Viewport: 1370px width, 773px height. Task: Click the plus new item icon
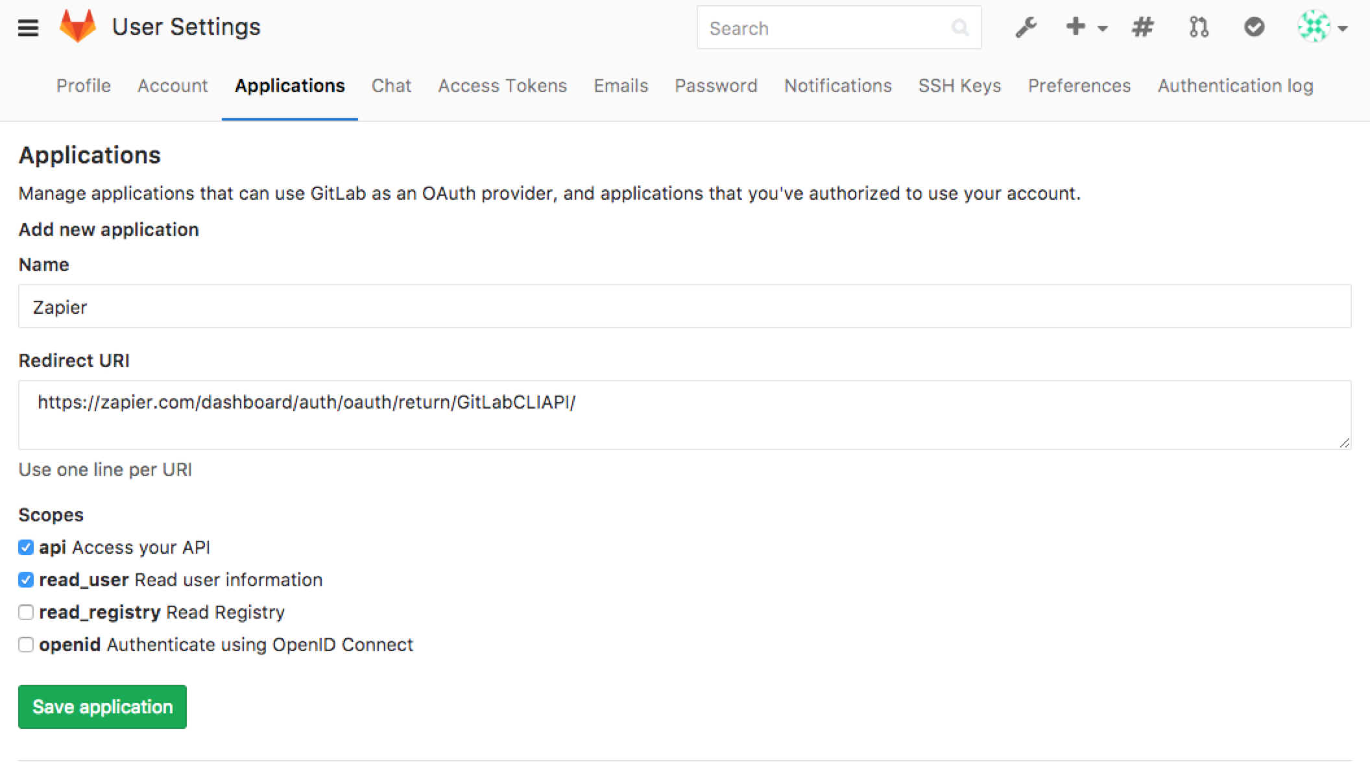(1076, 27)
